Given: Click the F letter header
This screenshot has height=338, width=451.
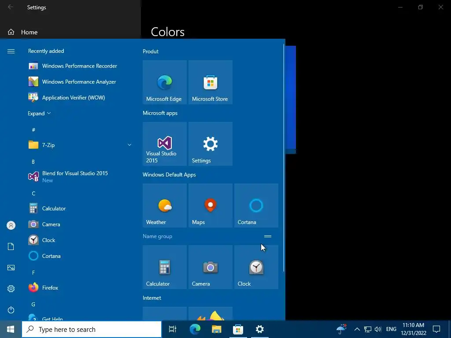Looking at the screenshot, I should pyautogui.click(x=33, y=272).
